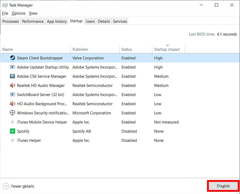Click the Adobe CS6 Service Manager icon
The width and height of the screenshot is (240, 194).
12,76
